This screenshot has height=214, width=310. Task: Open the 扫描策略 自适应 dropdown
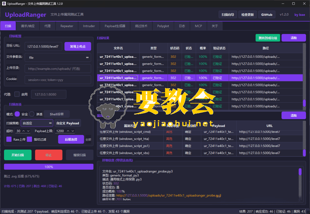(x=37, y=123)
